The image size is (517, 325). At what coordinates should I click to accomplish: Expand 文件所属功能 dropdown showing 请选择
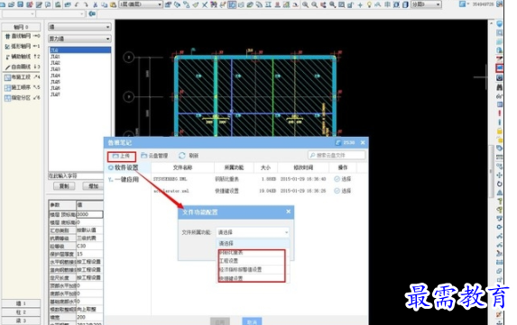click(x=253, y=232)
